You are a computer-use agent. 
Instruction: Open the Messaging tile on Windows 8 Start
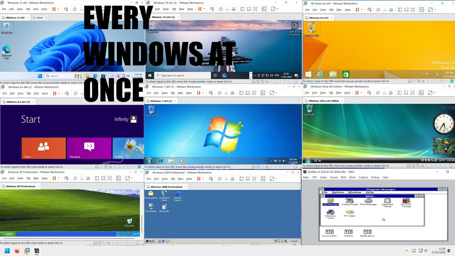tap(89, 148)
